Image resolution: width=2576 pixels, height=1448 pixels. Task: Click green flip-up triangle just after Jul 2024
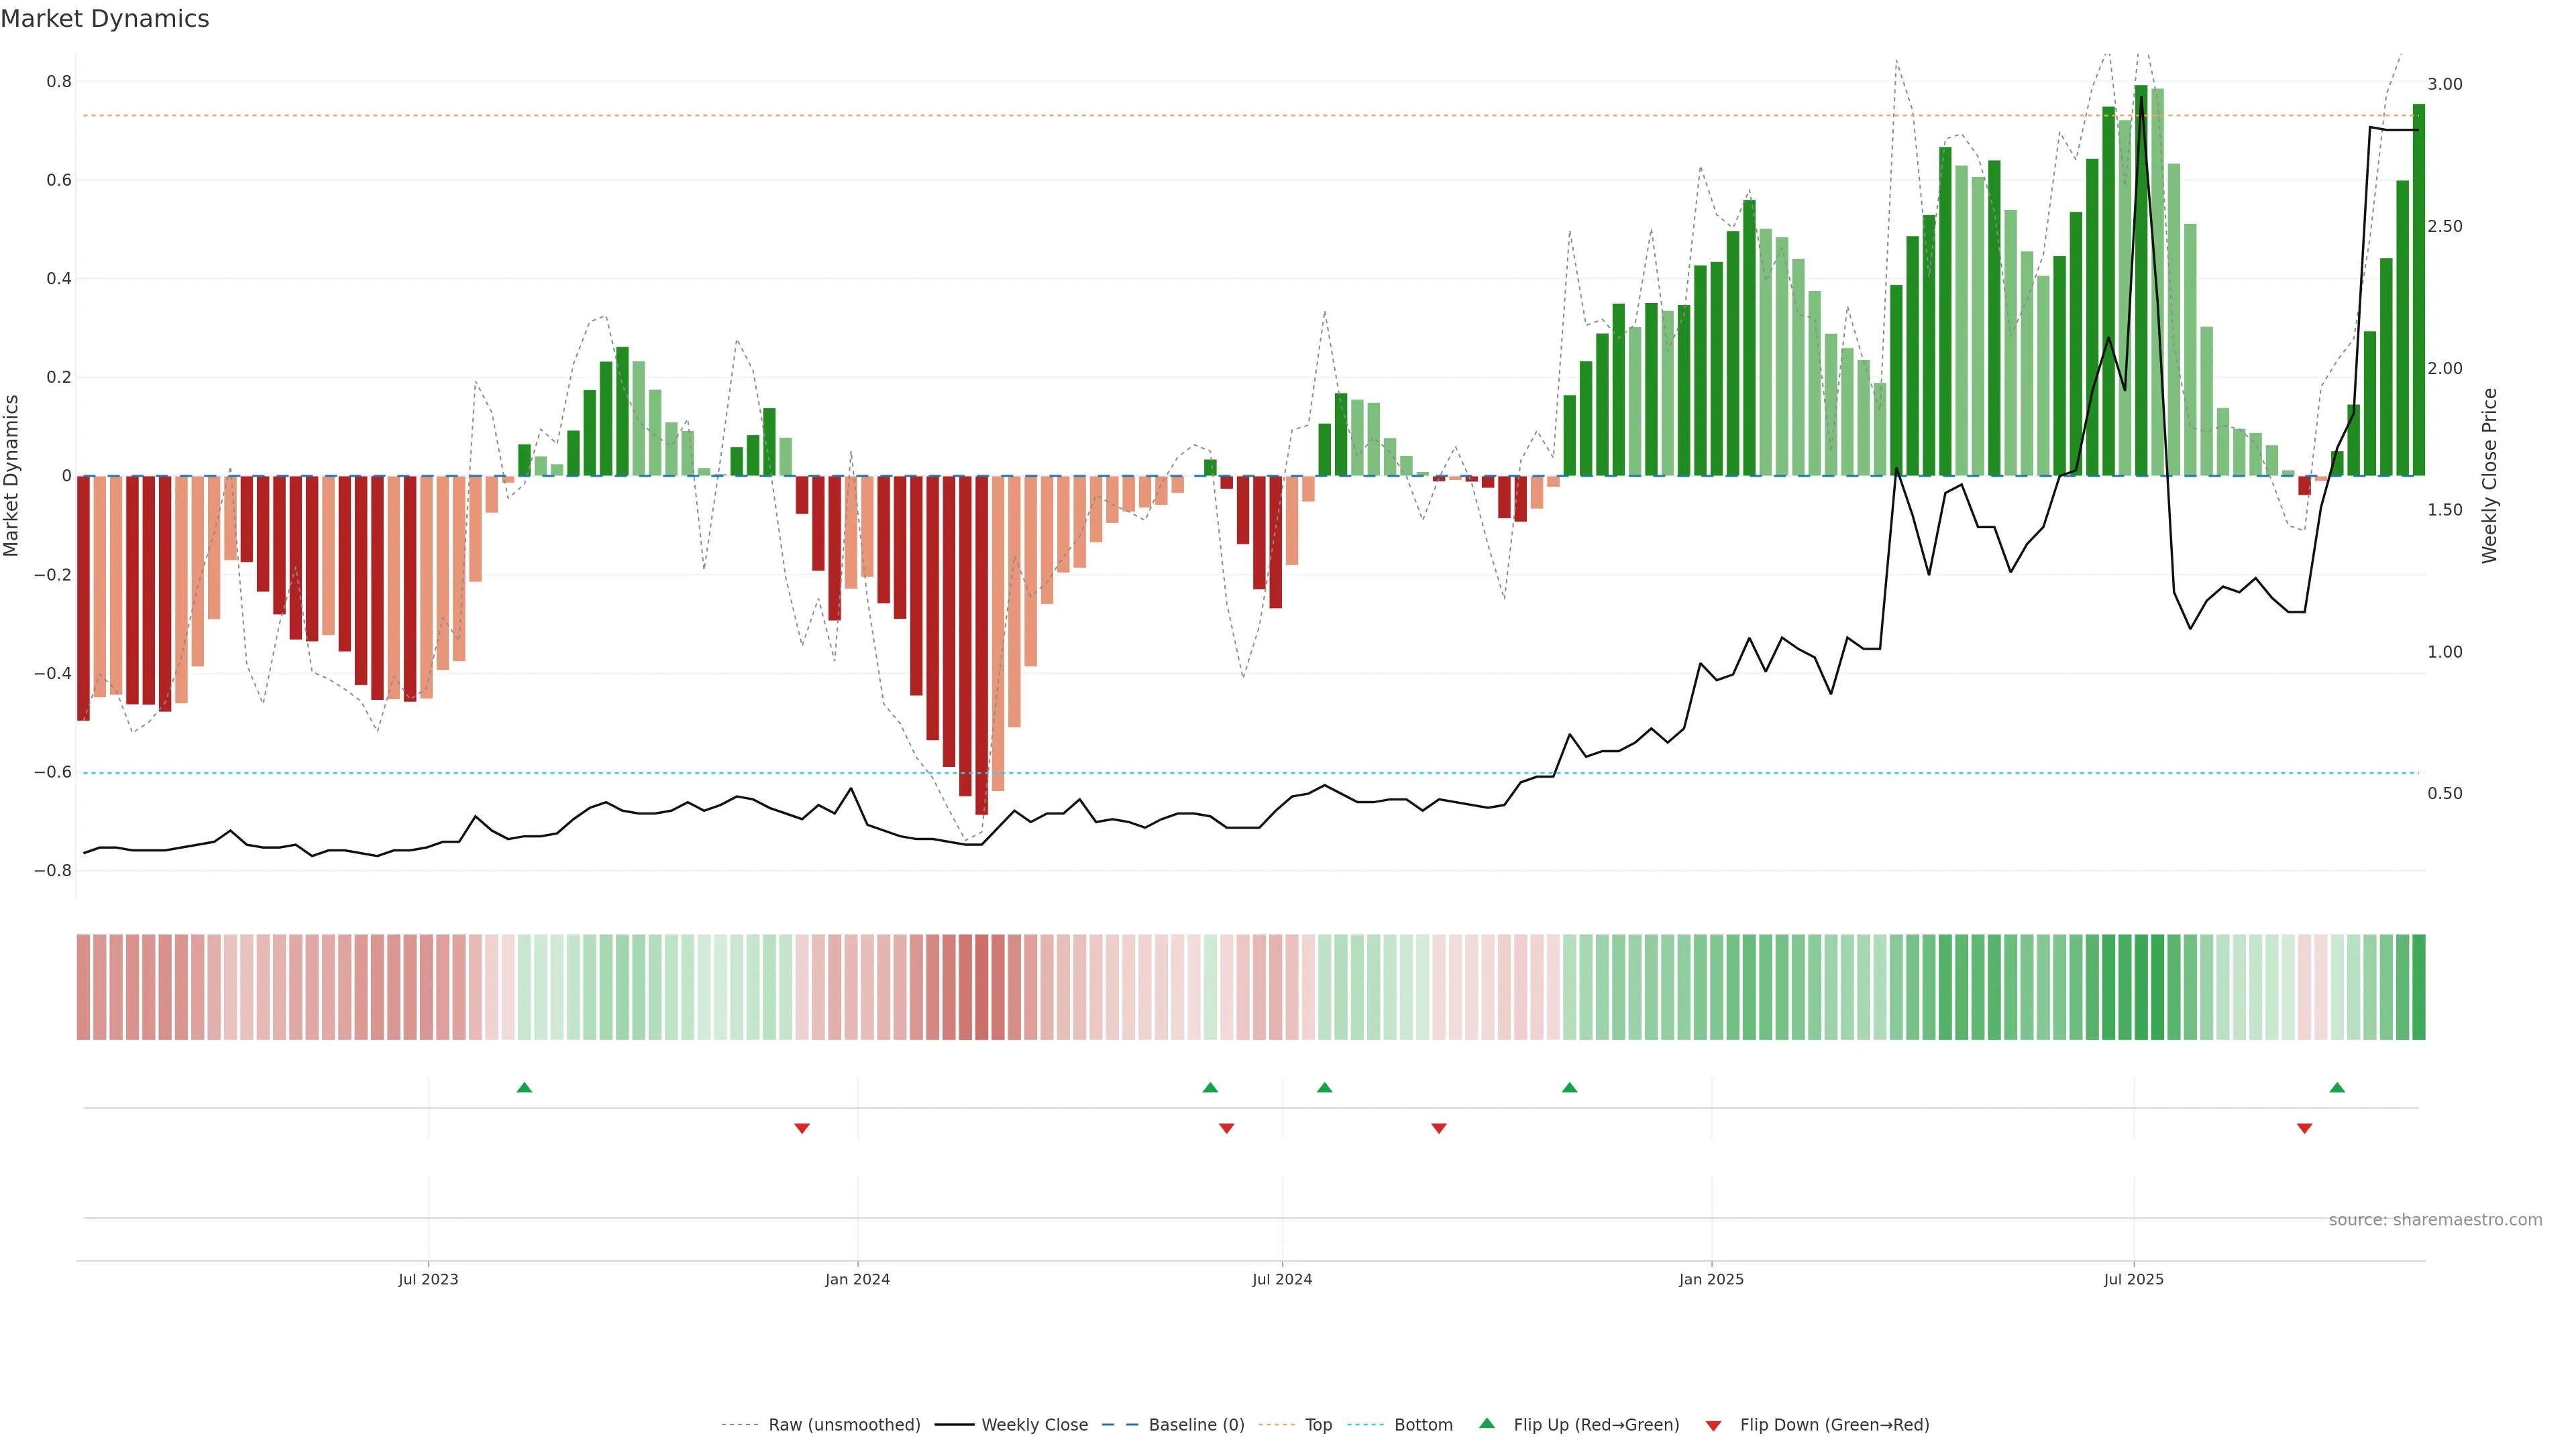(x=1324, y=1087)
